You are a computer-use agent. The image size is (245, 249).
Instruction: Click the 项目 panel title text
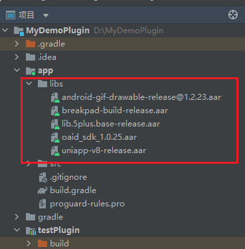pyautogui.click(x=27, y=15)
